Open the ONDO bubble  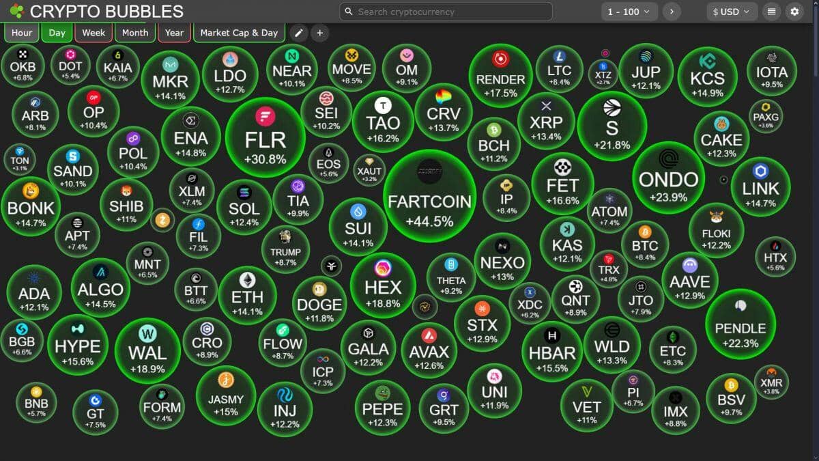(668, 178)
